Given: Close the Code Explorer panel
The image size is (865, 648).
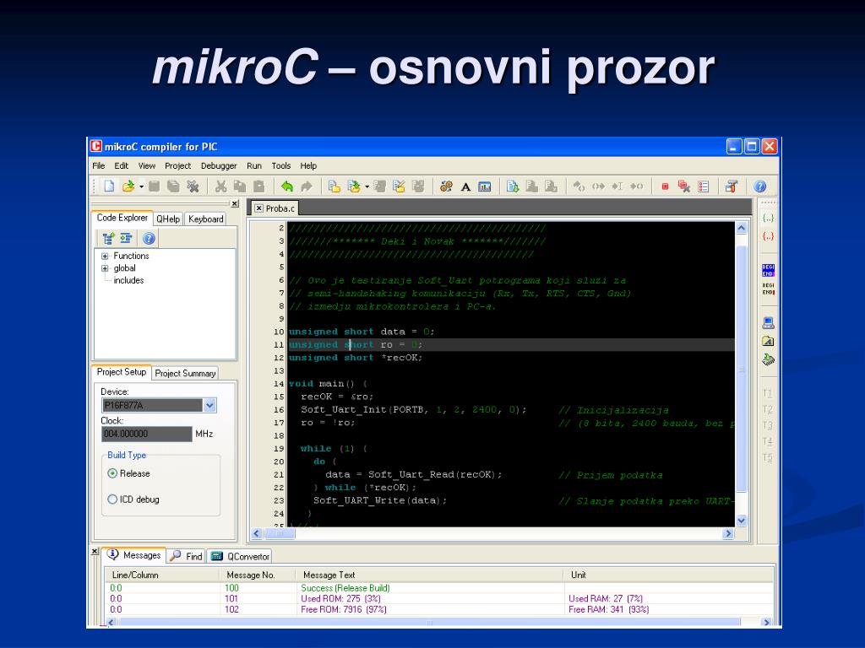Looking at the screenshot, I should (x=235, y=203).
